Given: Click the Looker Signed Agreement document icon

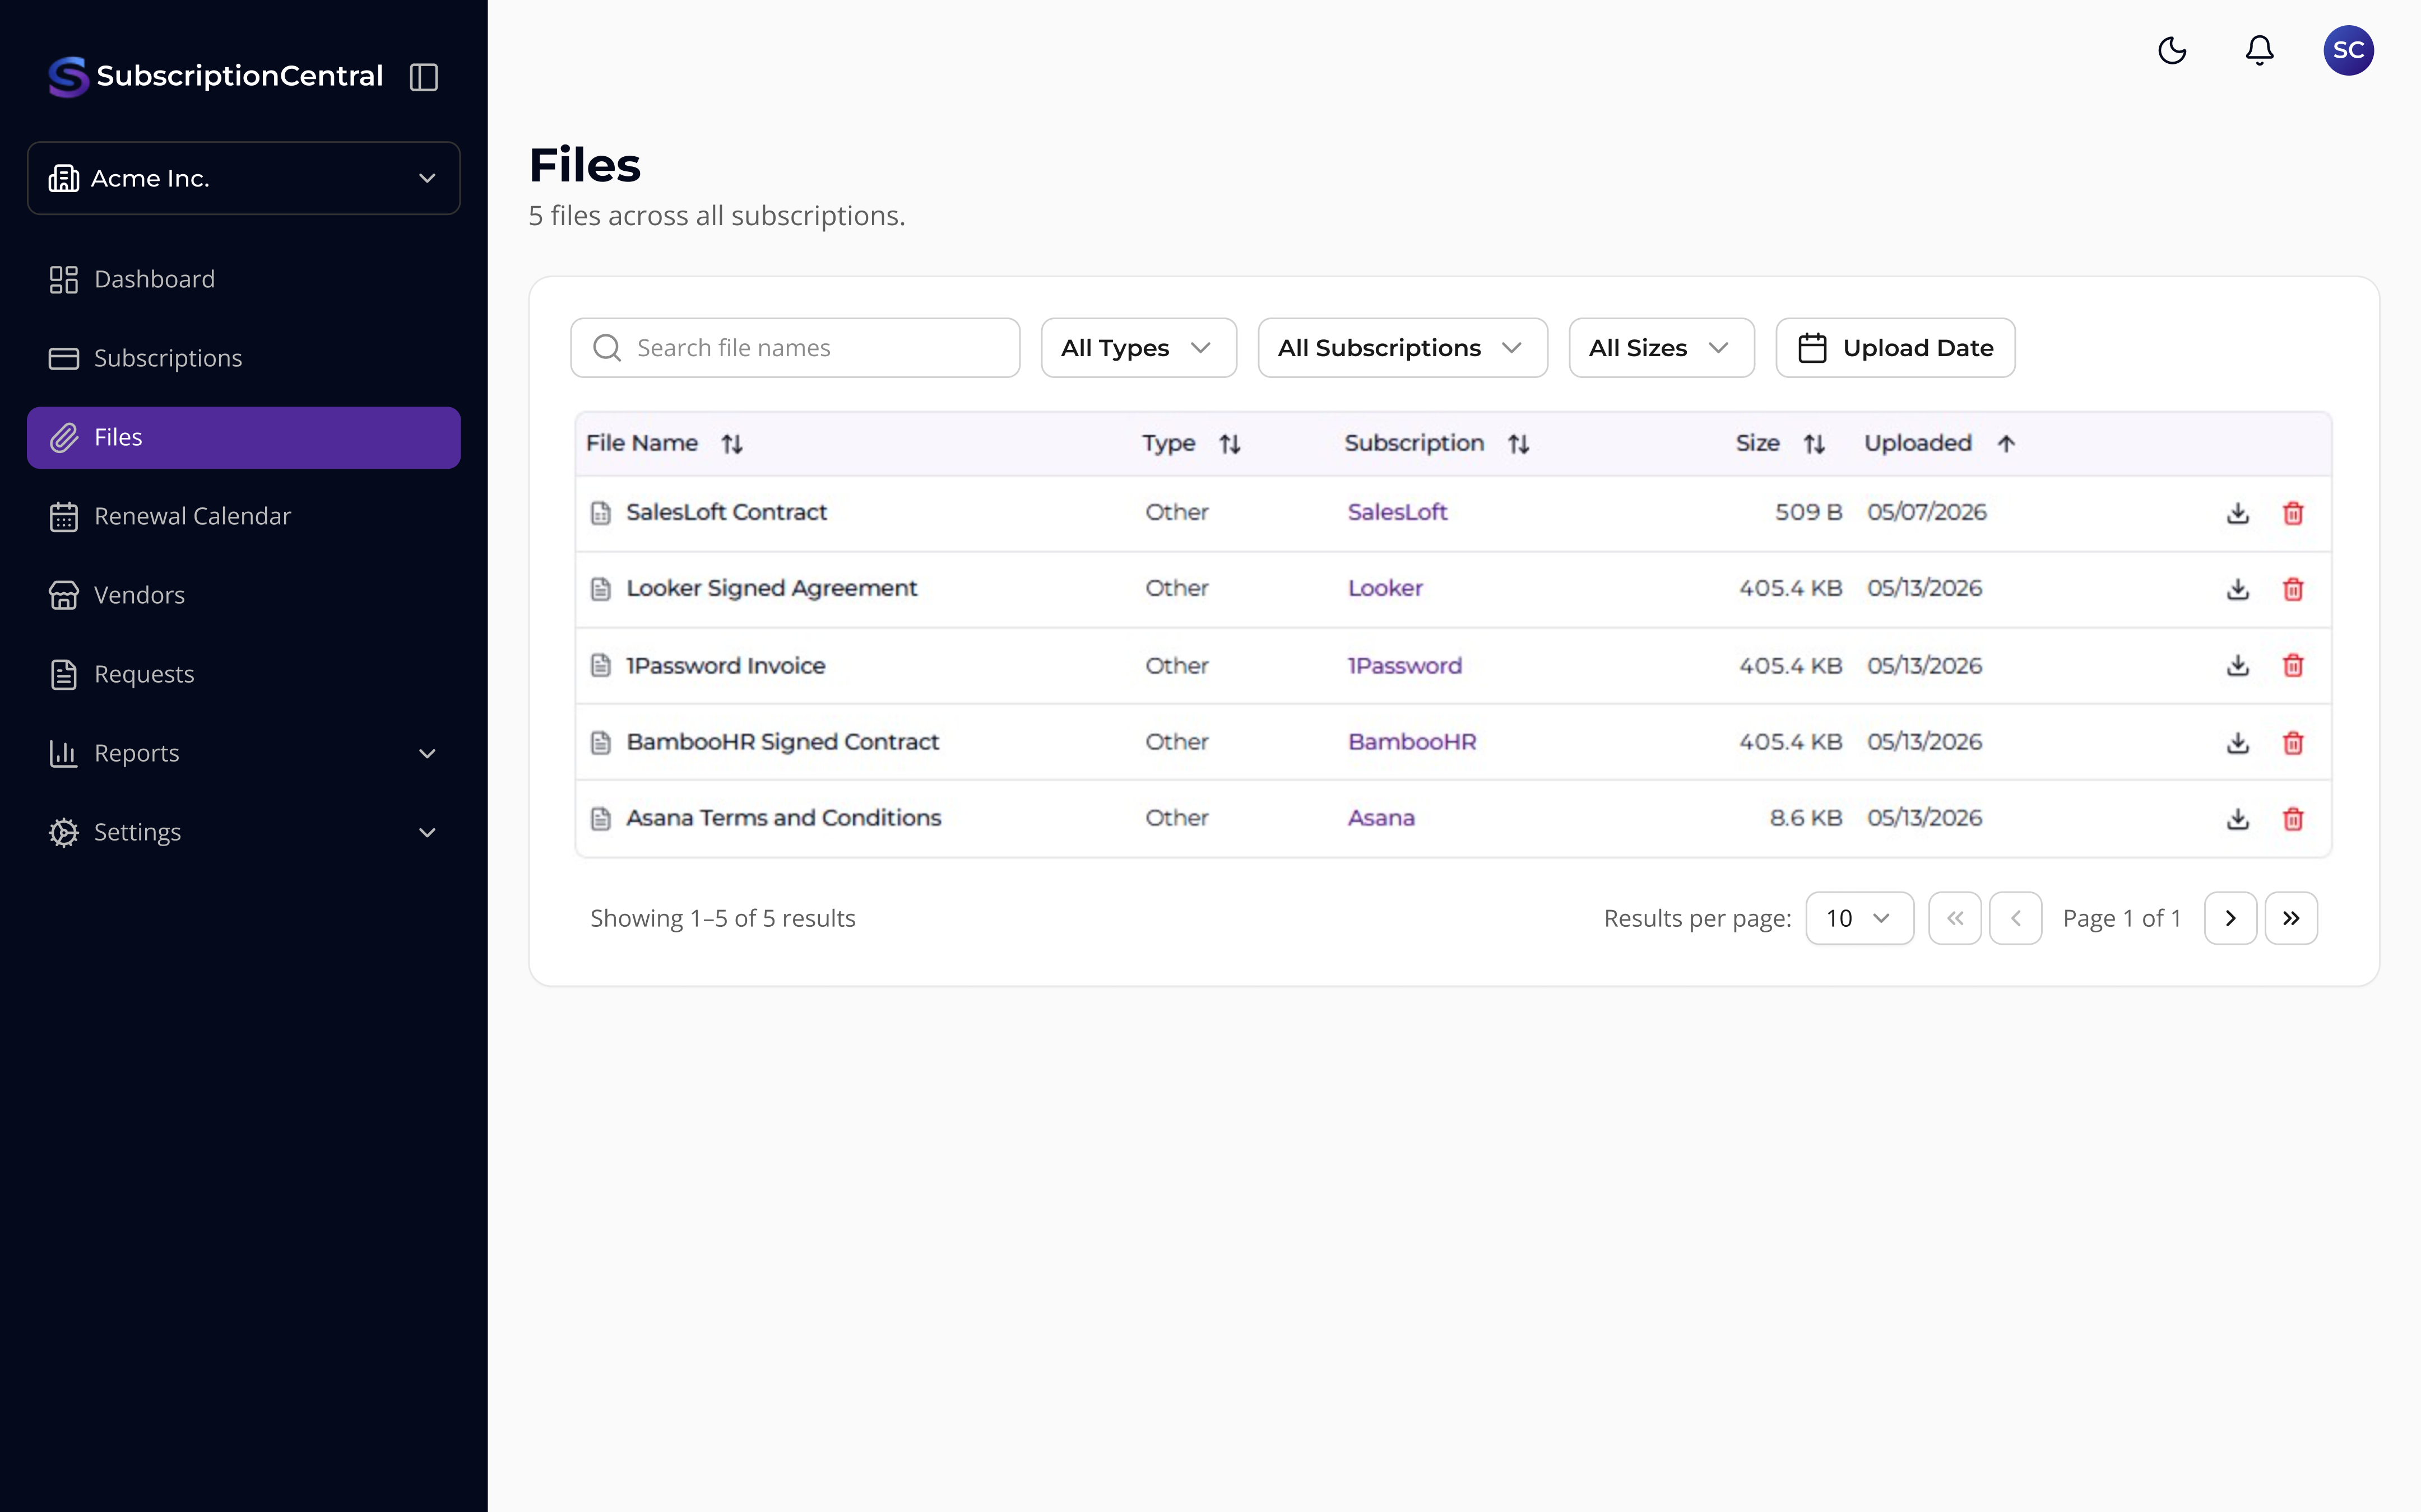Looking at the screenshot, I should pos(600,589).
